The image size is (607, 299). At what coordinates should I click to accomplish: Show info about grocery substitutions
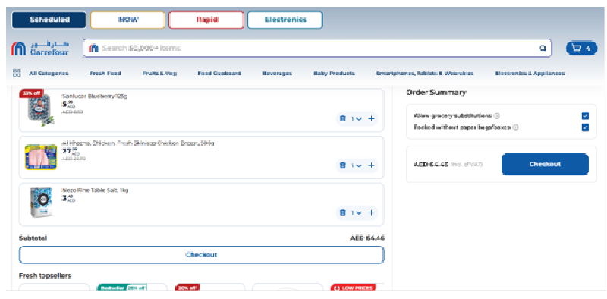click(x=497, y=115)
